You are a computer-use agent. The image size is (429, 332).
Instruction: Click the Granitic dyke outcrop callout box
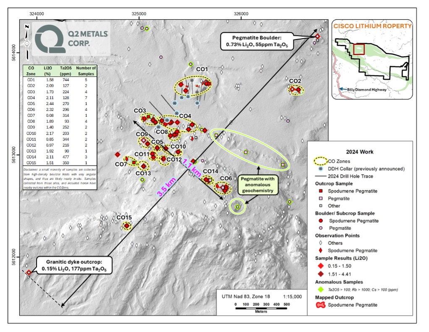tap(74, 265)
